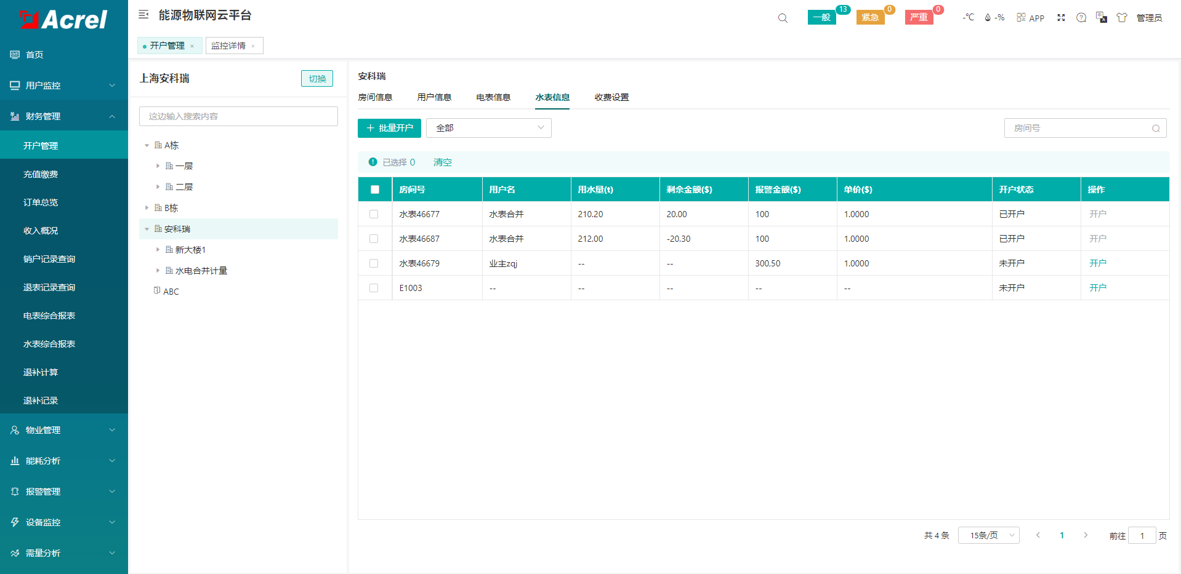Select the checkbox for row E1003
Screen dimensions: 1181x574
click(374, 288)
